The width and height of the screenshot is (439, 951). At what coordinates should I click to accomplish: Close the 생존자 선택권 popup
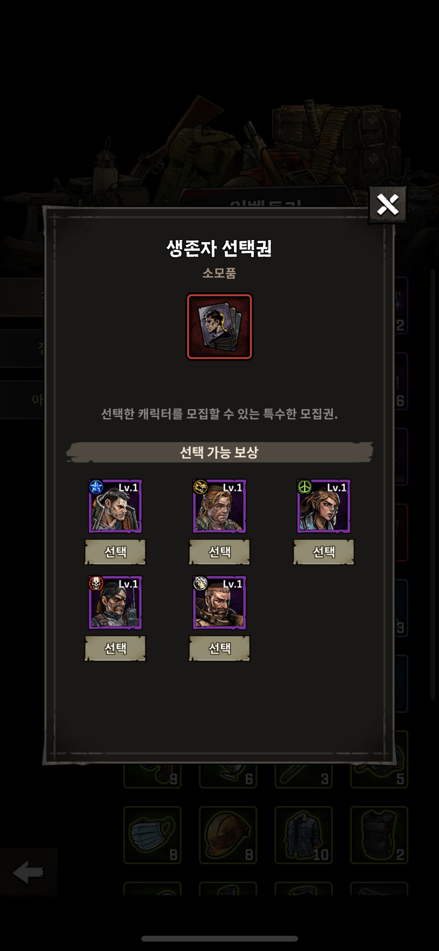[387, 205]
